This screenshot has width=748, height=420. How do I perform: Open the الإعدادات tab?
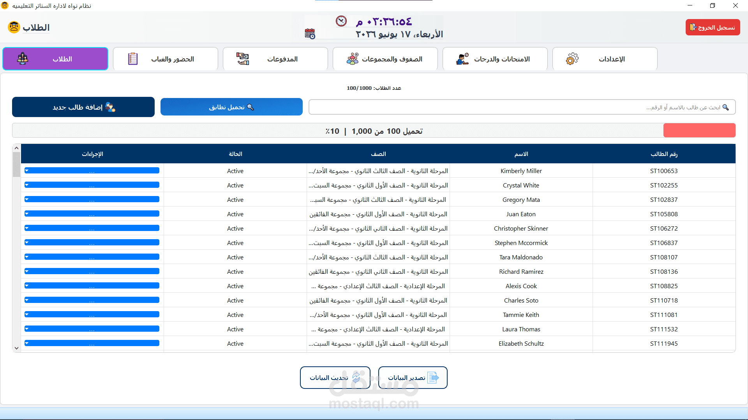605,59
